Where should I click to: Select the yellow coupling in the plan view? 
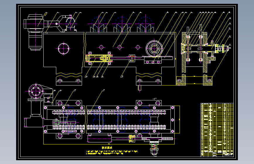(x=132, y=139)
